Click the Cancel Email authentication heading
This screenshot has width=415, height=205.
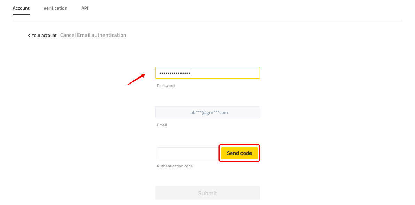(93, 35)
